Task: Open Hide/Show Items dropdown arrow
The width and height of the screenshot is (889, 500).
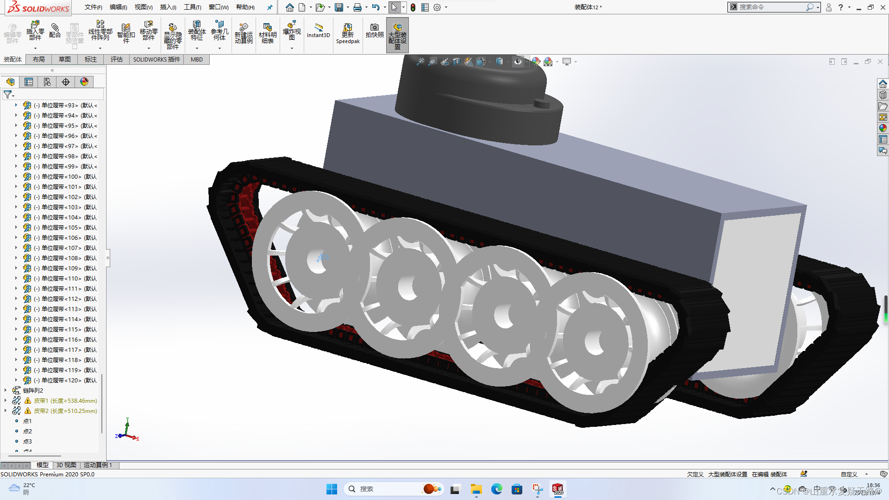Action: click(526, 62)
